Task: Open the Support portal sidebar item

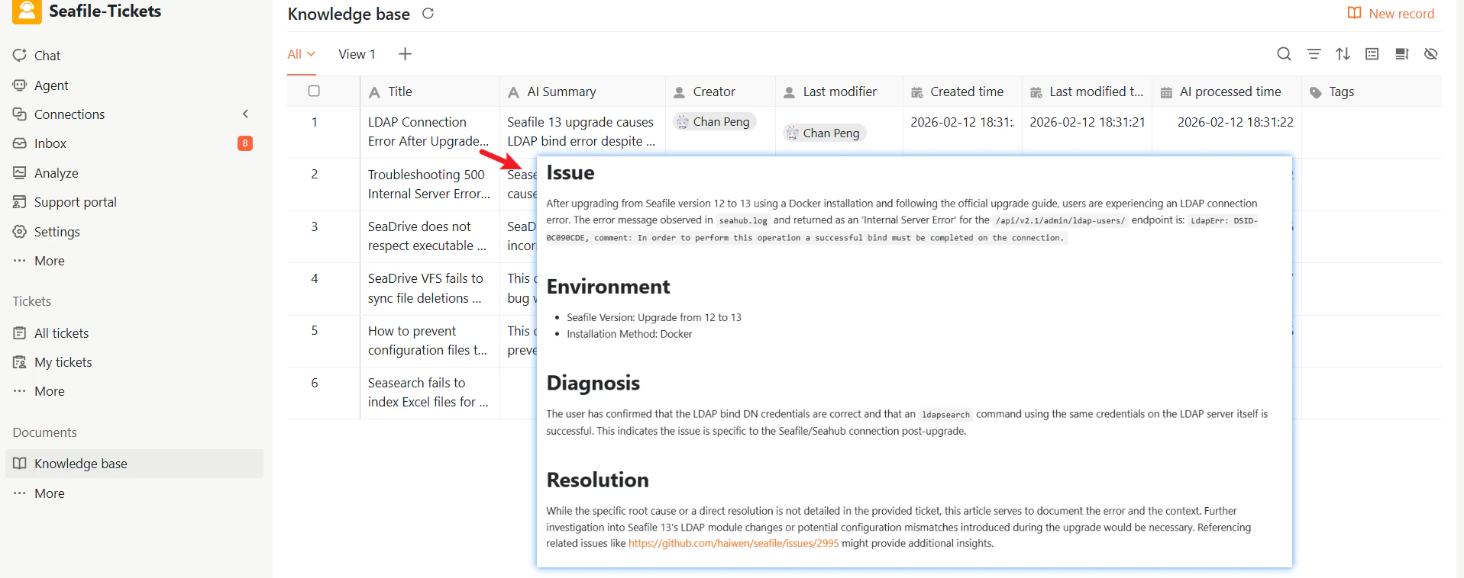Action: tap(75, 202)
